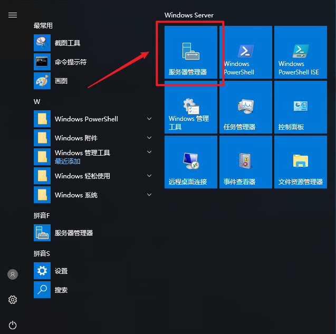Click the Windows 轻松使用 folder icon
The width and height of the screenshot is (336, 334).
[x=42, y=176]
